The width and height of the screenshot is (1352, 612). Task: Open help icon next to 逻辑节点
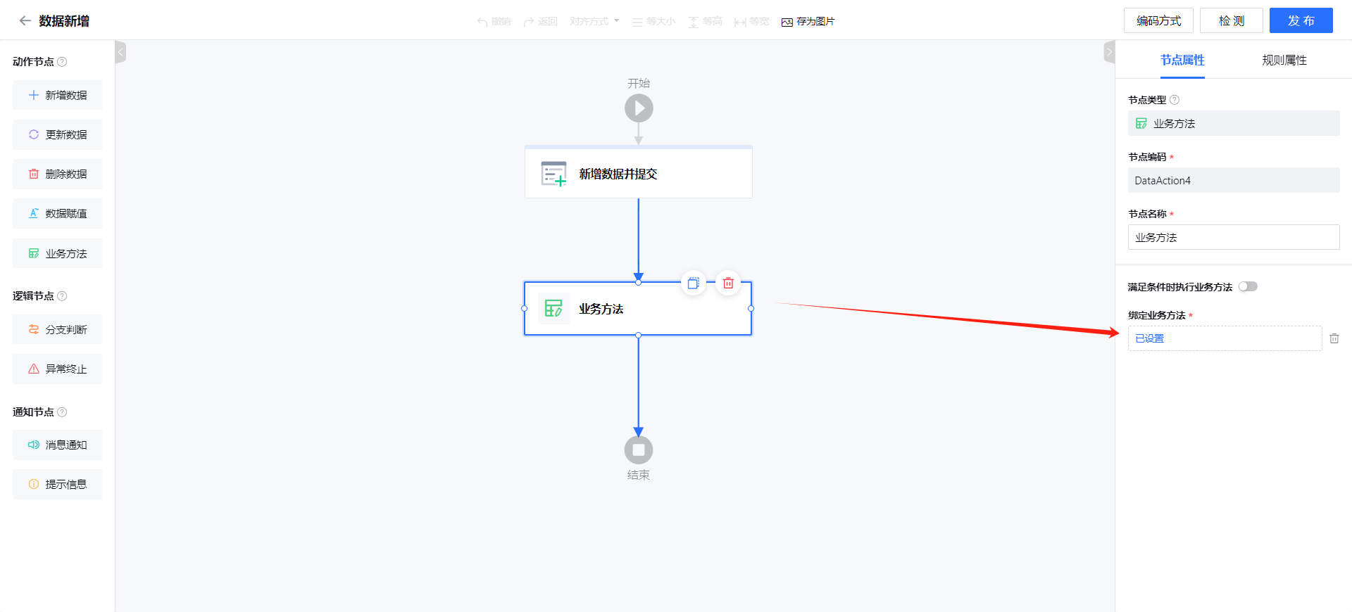(x=62, y=296)
